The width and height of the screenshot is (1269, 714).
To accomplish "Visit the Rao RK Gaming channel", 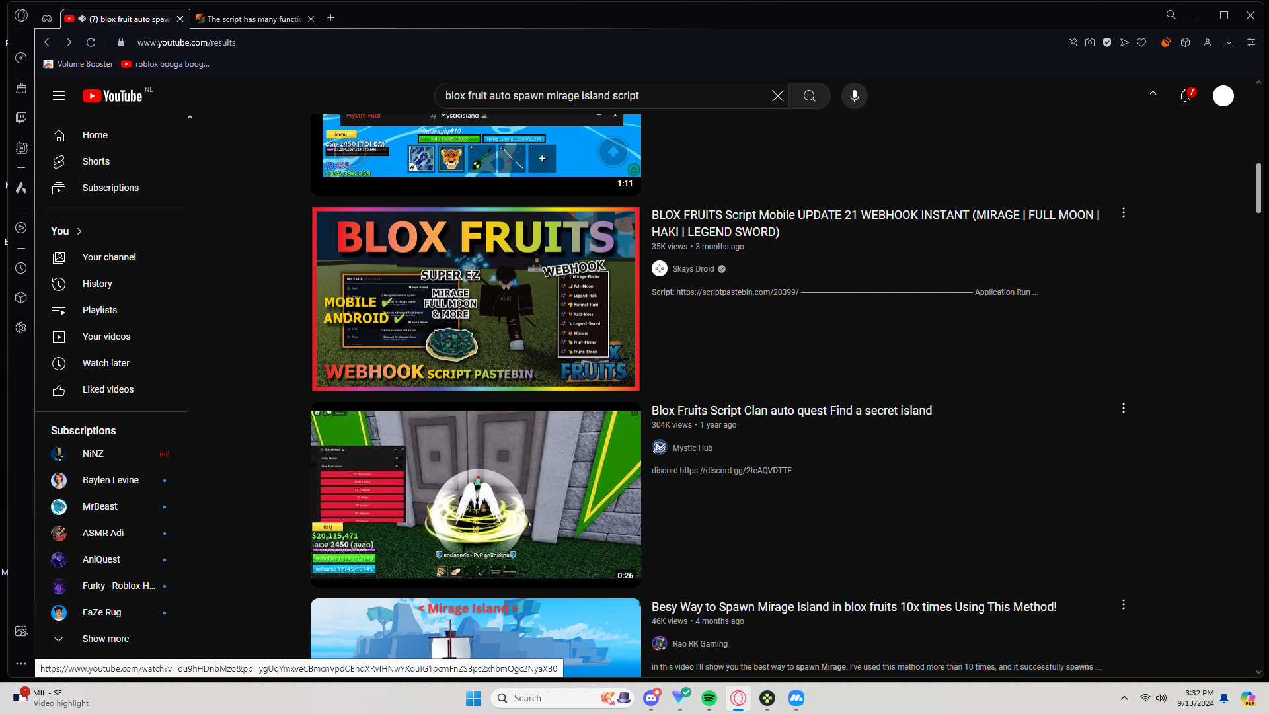I will (x=700, y=644).
